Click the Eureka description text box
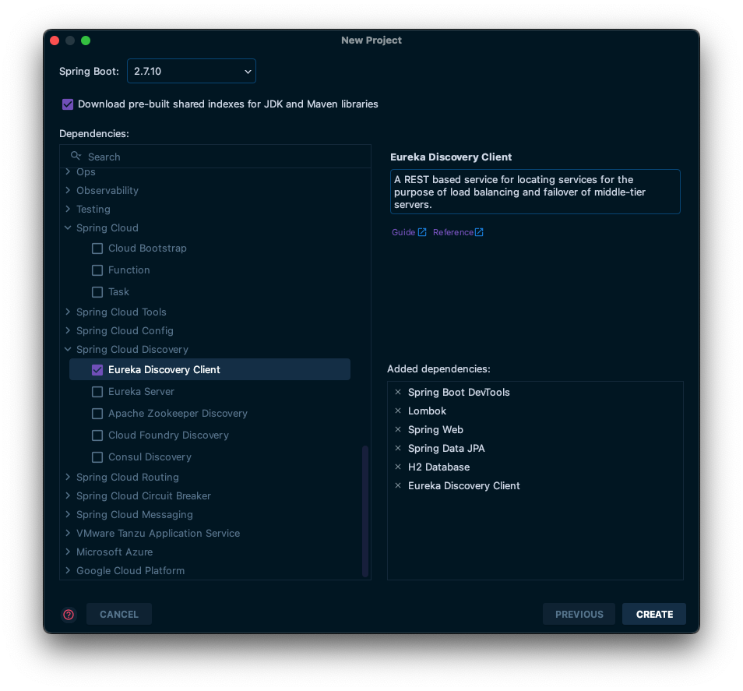This screenshot has width=743, height=691. coord(535,192)
